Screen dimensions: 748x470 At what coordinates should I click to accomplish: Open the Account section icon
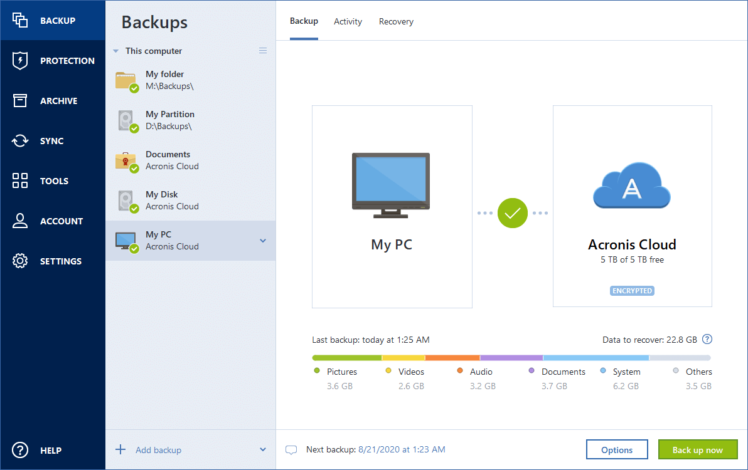pos(19,221)
